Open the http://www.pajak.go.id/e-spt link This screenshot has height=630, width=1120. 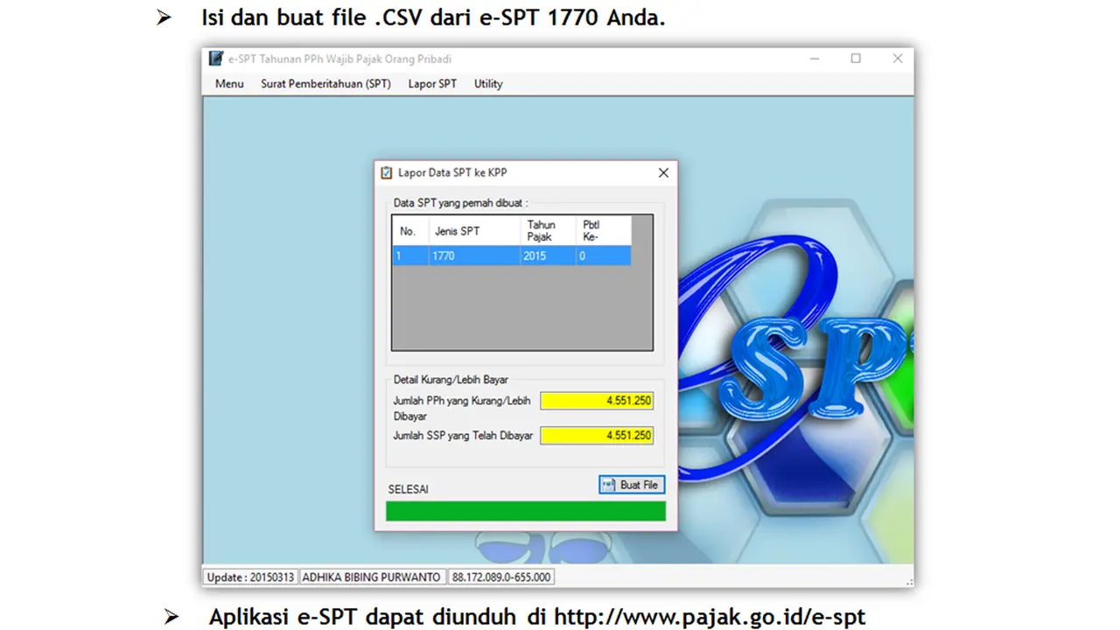point(710,616)
